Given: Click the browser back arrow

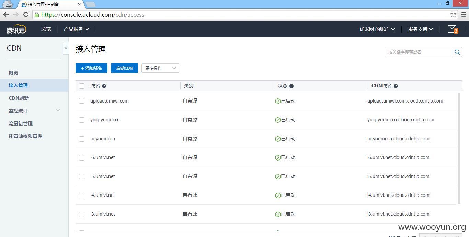Looking at the screenshot, I should click(x=6, y=14).
